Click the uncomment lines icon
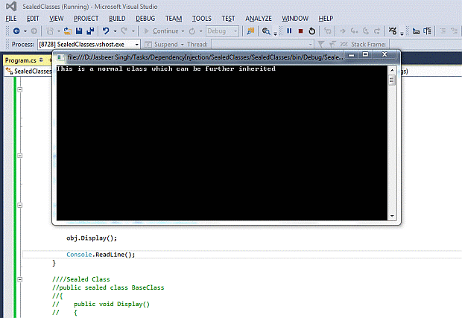The width and height of the screenshot is (462, 318). point(454,31)
